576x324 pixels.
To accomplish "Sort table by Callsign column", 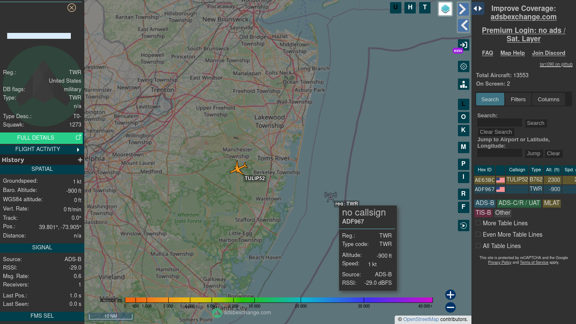I will coord(517,170).
